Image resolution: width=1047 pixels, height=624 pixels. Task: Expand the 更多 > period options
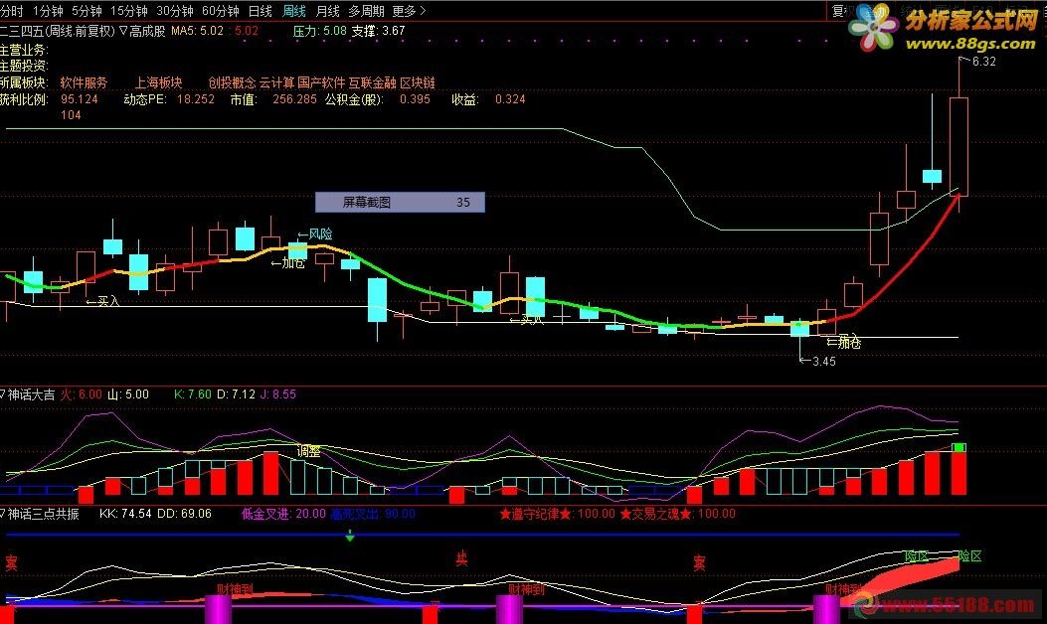click(x=409, y=11)
